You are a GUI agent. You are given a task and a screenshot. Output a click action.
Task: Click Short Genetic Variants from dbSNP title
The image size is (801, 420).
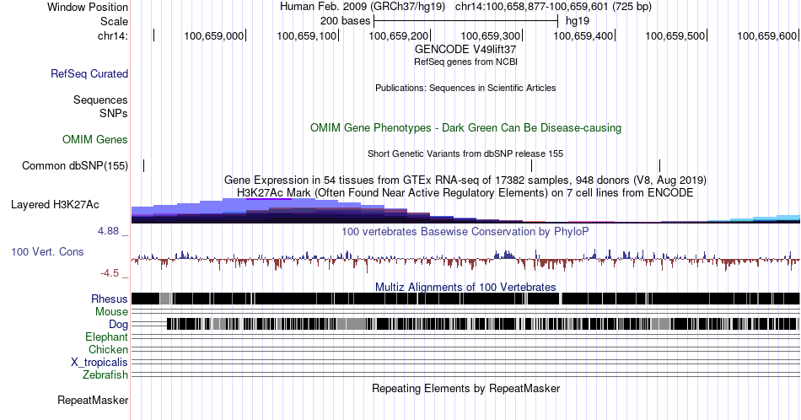pos(465,153)
